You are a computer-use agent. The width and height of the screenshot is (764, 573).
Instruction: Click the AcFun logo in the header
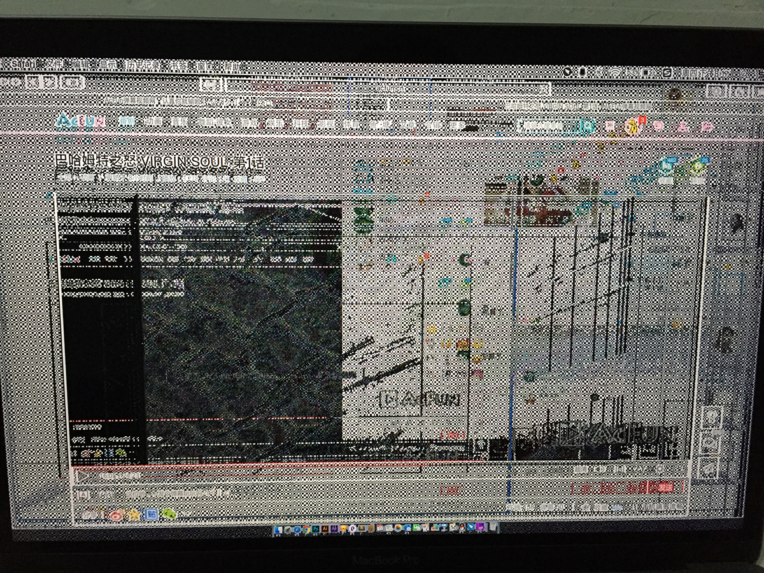coord(79,122)
